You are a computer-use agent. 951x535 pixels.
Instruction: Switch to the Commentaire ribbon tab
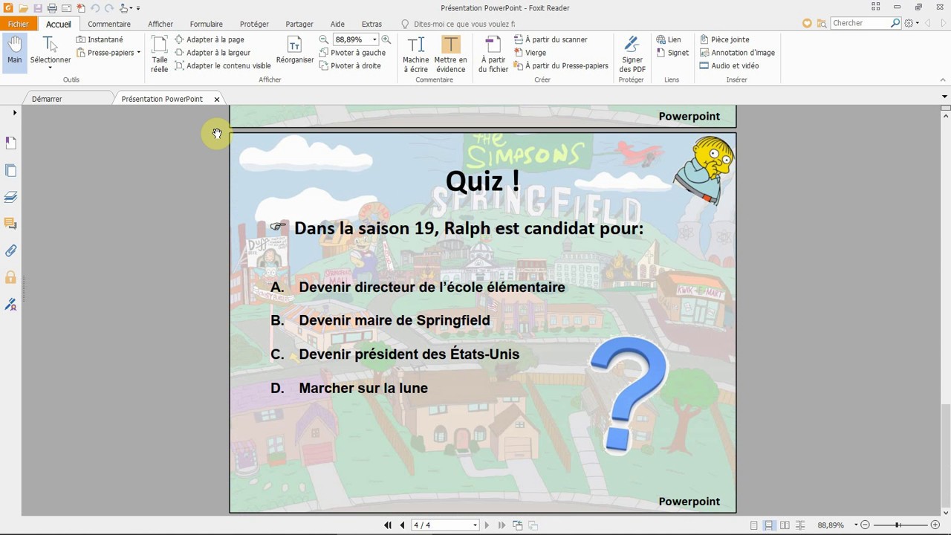tap(109, 24)
